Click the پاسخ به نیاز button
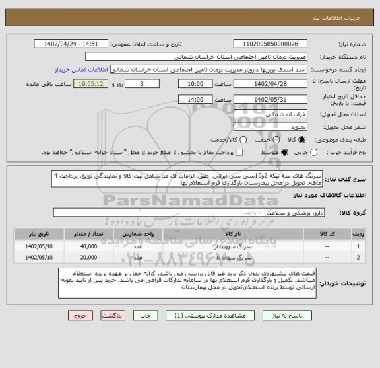The image size is (380, 368). click(x=287, y=316)
